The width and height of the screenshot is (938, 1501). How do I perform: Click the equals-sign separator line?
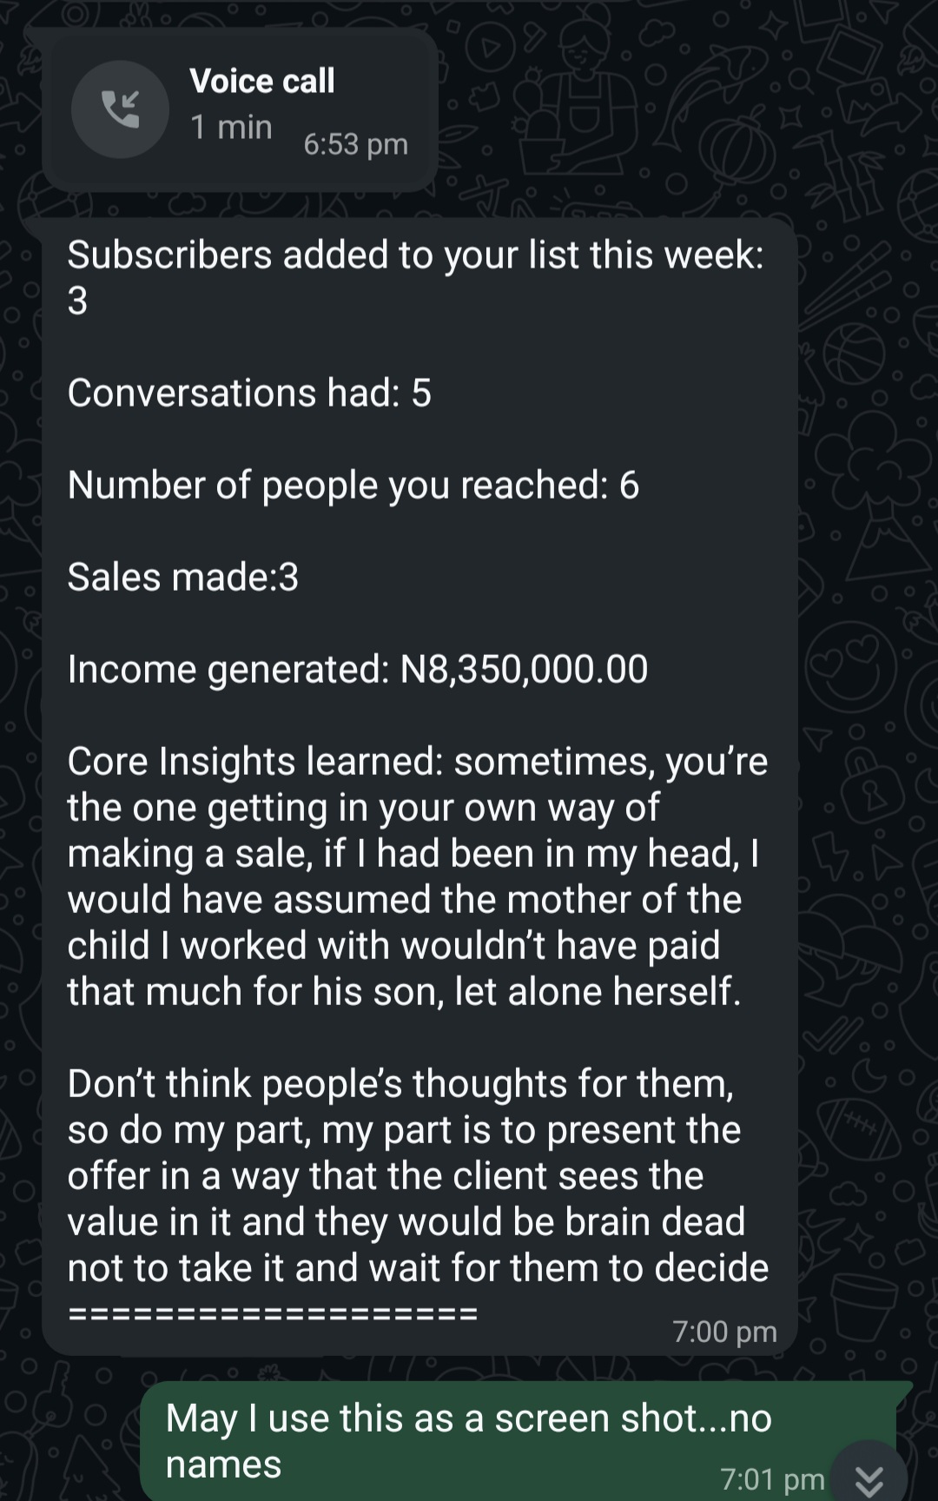pyautogui.click(x=273, y=1313)
